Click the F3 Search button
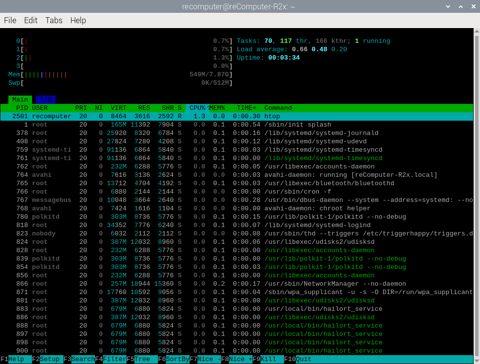 point(83,359)
